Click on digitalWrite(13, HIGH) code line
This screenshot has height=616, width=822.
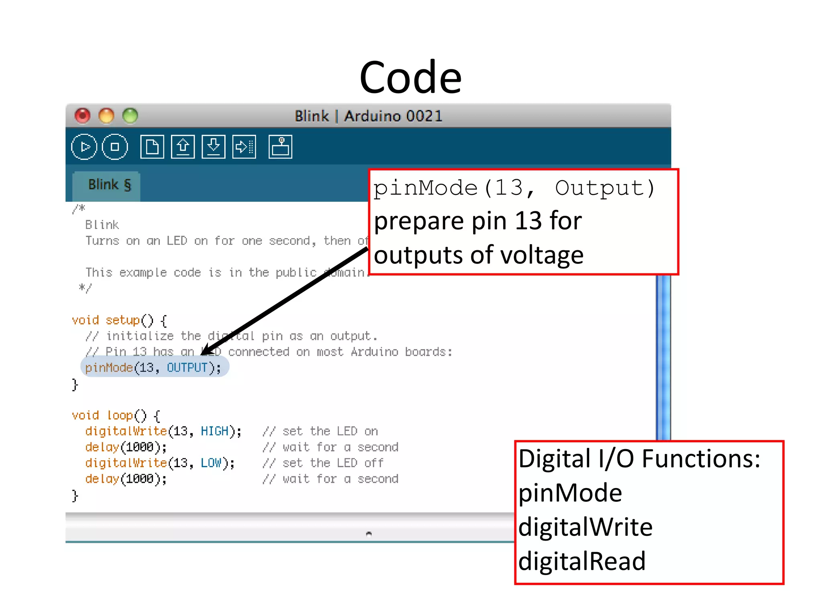[x=163, y=431]
